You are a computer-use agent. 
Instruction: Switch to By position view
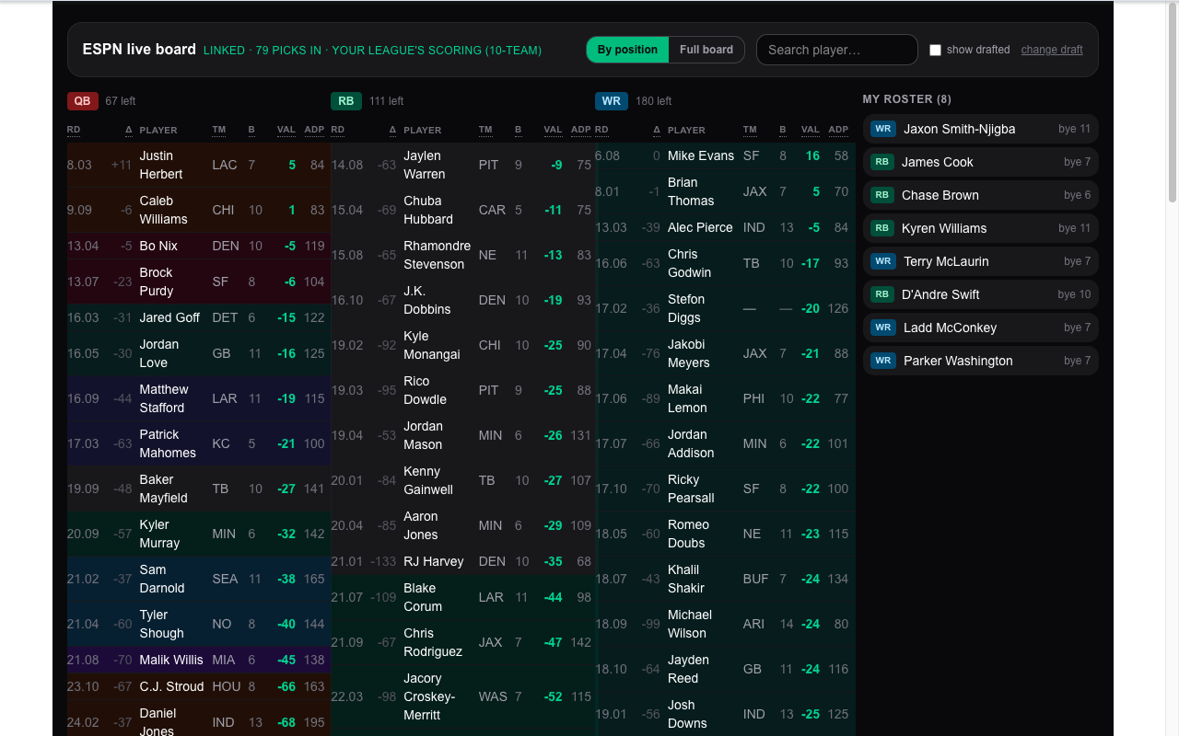(627, 50)
